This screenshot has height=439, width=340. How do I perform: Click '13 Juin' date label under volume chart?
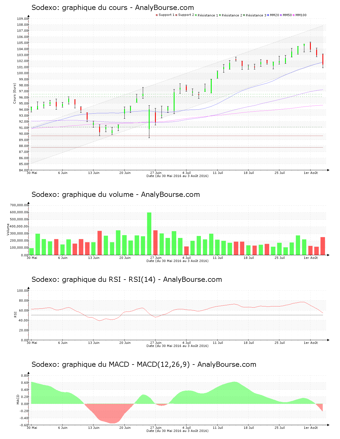[94, 258]
